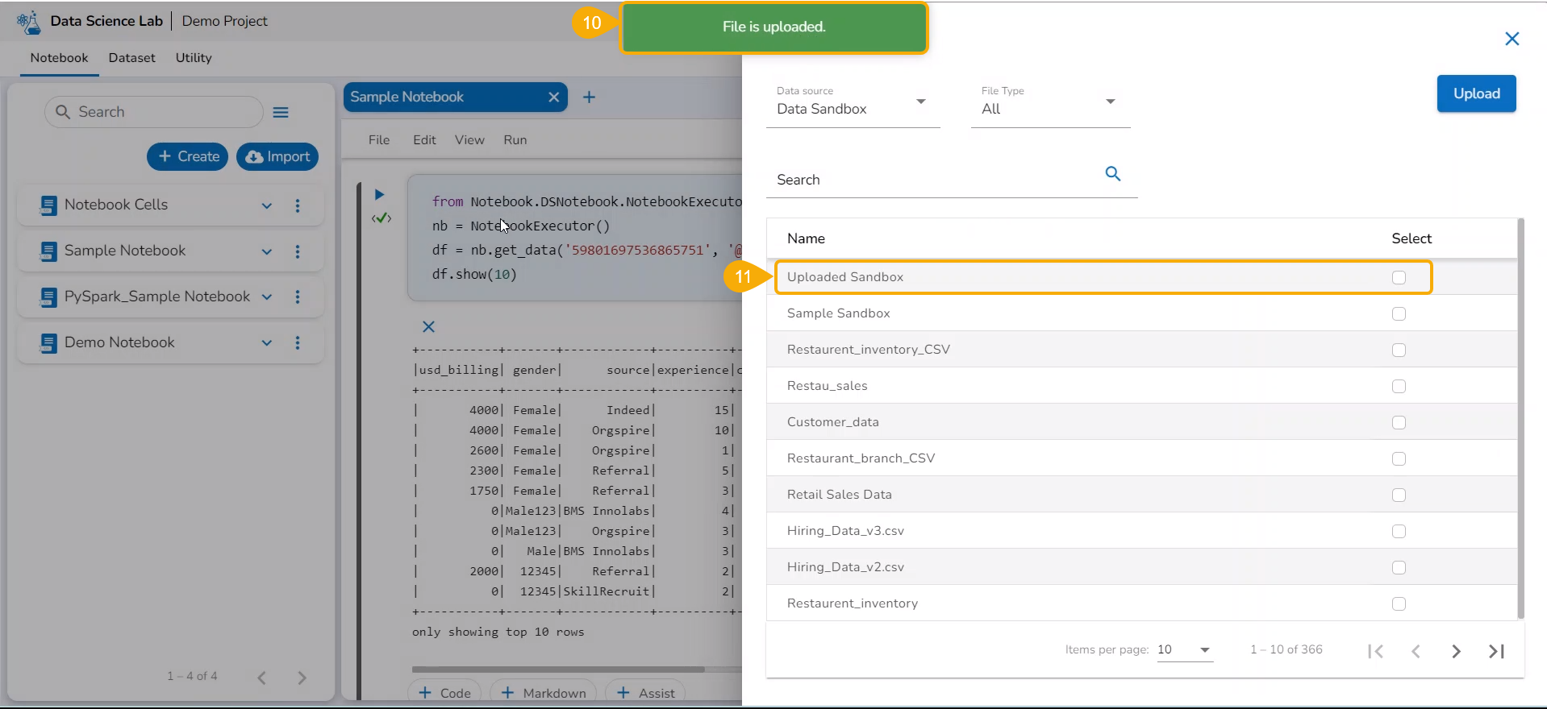Click the search magnifier icon in dataset panel
Viewport: 1547px width, 709px height.
[1112, 174]
